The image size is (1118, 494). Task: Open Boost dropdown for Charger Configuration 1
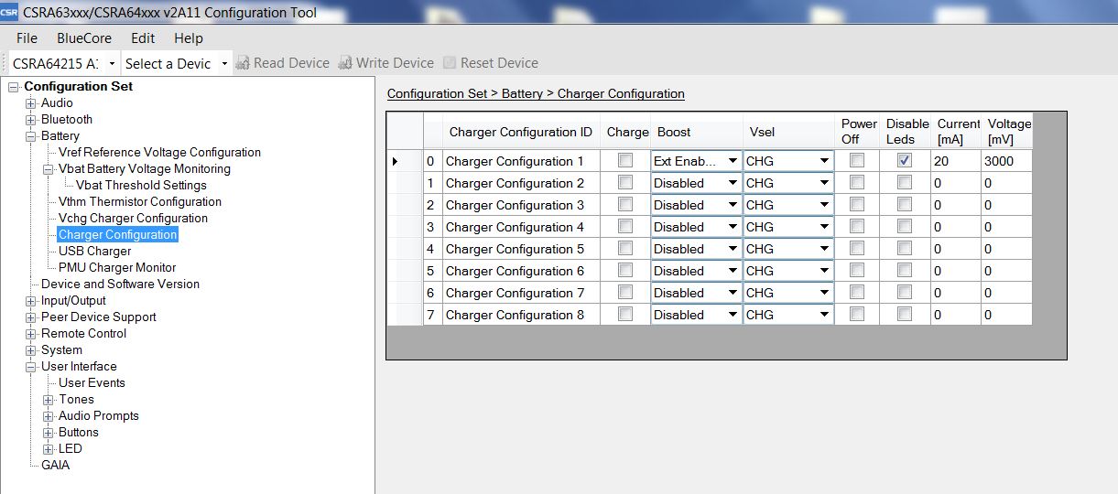point(732,162)
